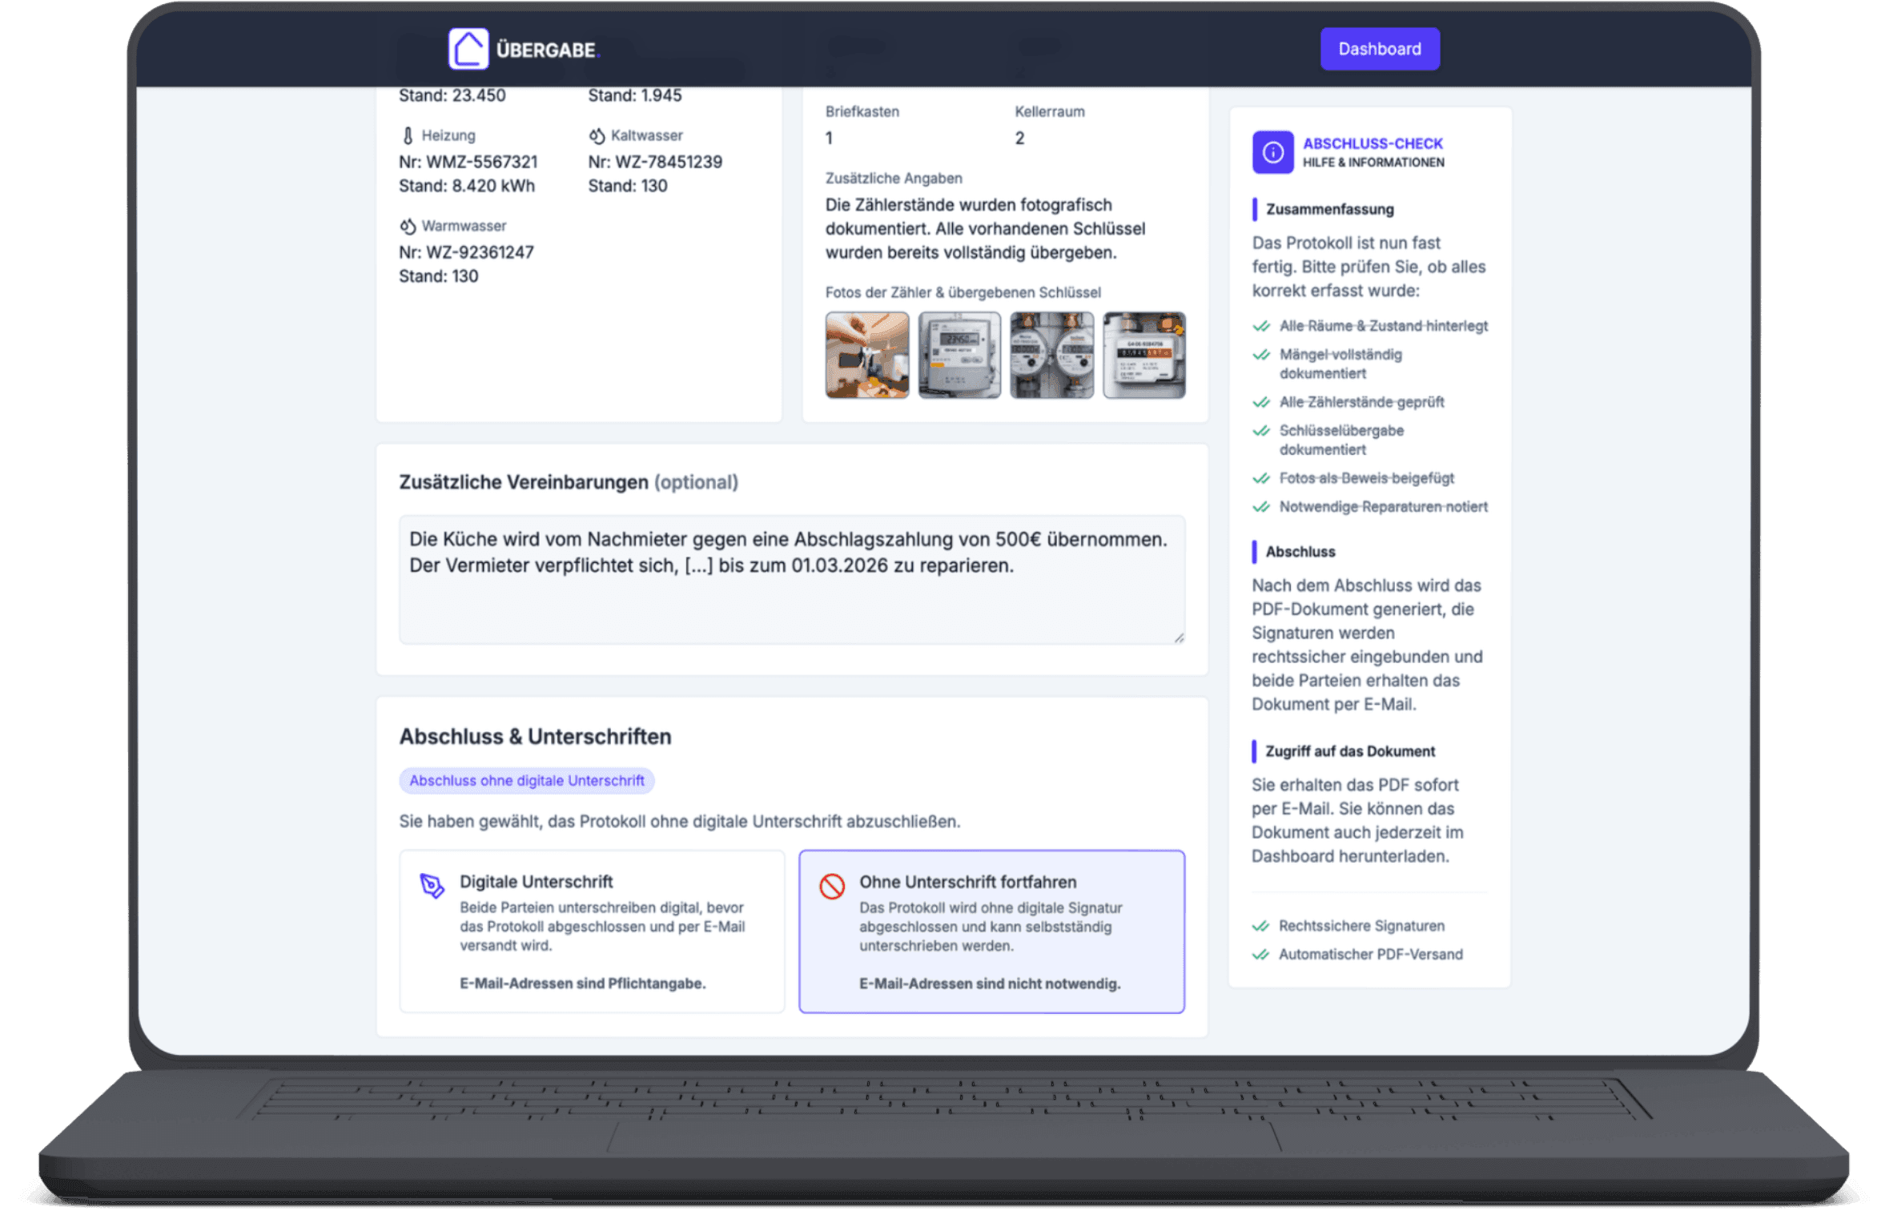Open the Dashboard page
Image resolution: width=1889 pixels, height=1211 pixels.
pyautogui.click(x=1379, y=48)
